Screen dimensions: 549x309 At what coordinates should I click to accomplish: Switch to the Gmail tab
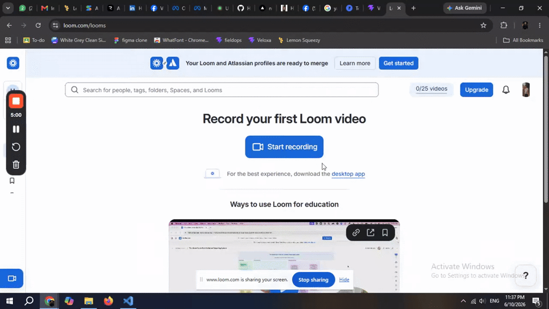pyautogui.click(x=48, y=8)
